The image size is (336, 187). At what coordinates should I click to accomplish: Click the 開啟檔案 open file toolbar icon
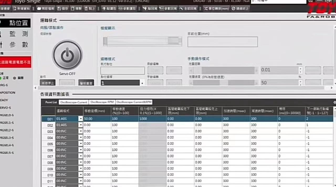point(46,9)
